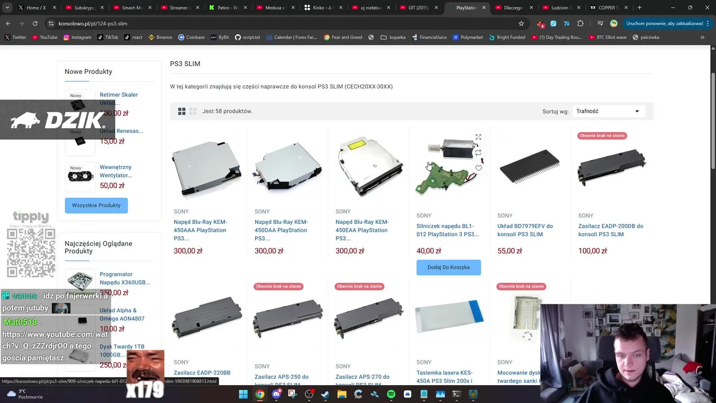Open Programator Napędu X360USB link
716x403 pixels.
click(x=125, y=278)
